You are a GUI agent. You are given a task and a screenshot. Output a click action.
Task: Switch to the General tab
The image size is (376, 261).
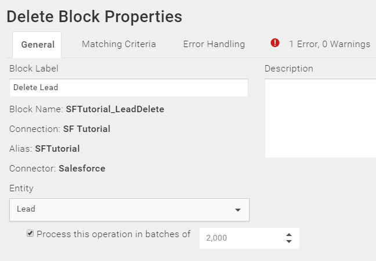tap(37, 45)
